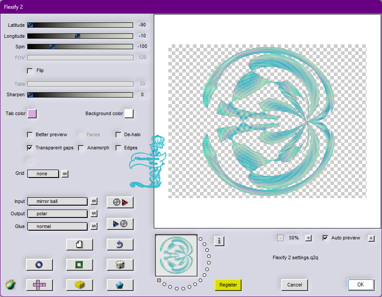Open the Output dropdown showing polar

coord(57,214)
